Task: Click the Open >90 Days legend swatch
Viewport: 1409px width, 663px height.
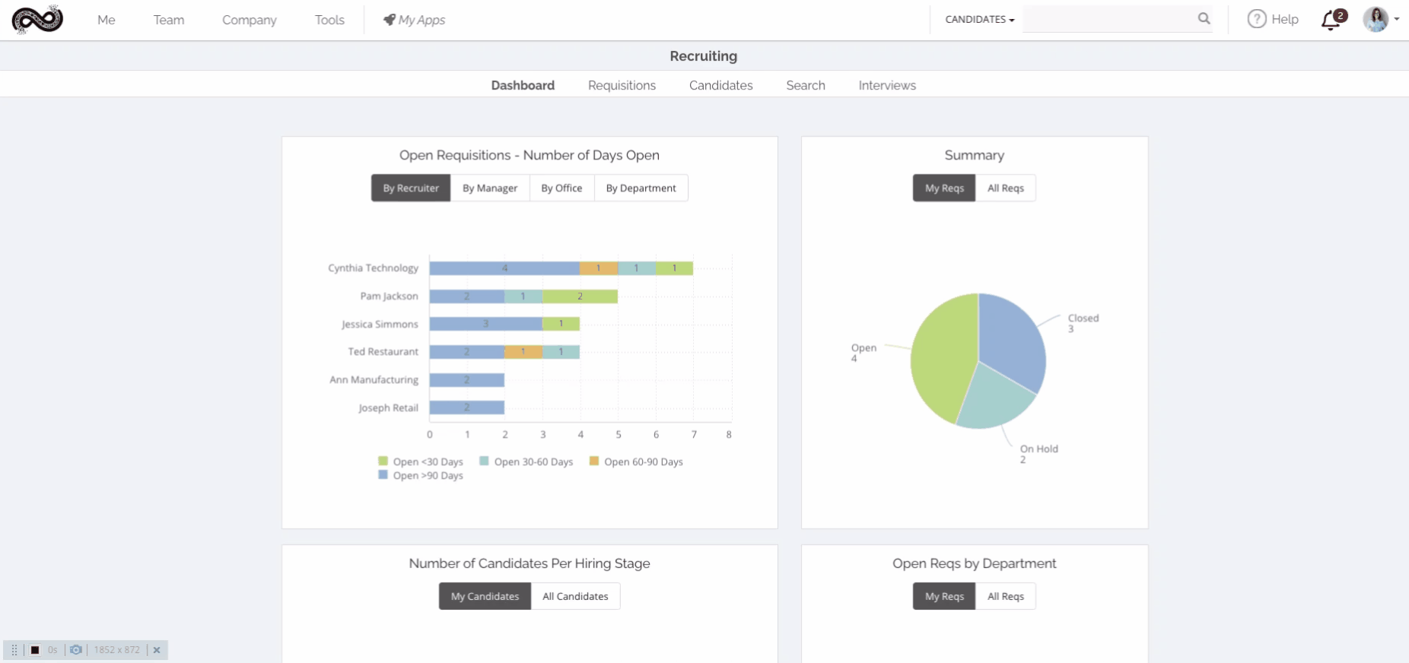Action: pyautogui.click(x=383, y=474)
